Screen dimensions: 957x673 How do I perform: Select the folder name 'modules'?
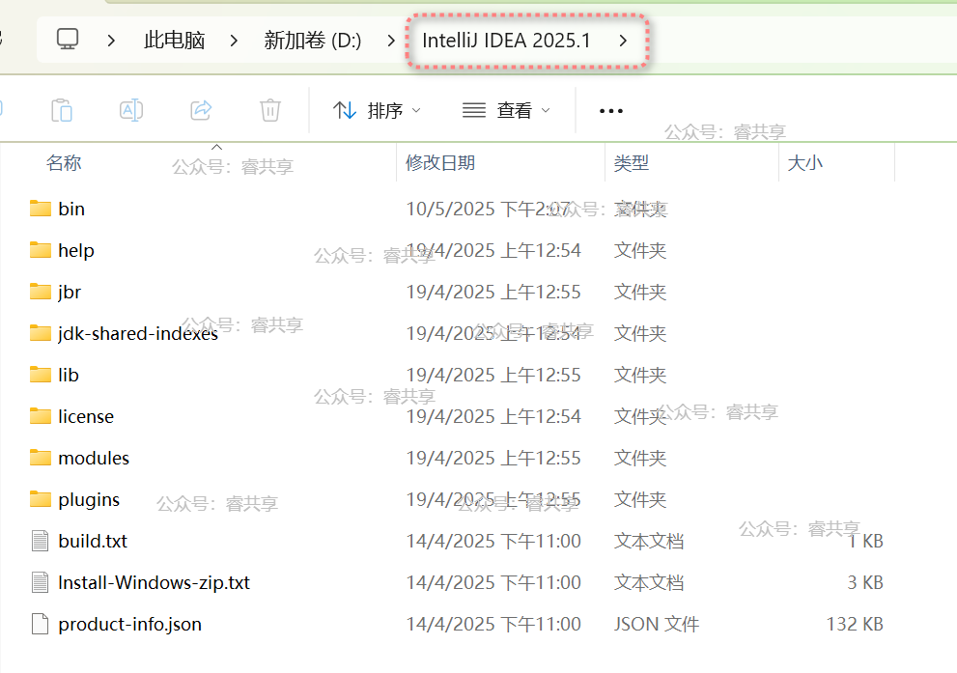point(94,458)
